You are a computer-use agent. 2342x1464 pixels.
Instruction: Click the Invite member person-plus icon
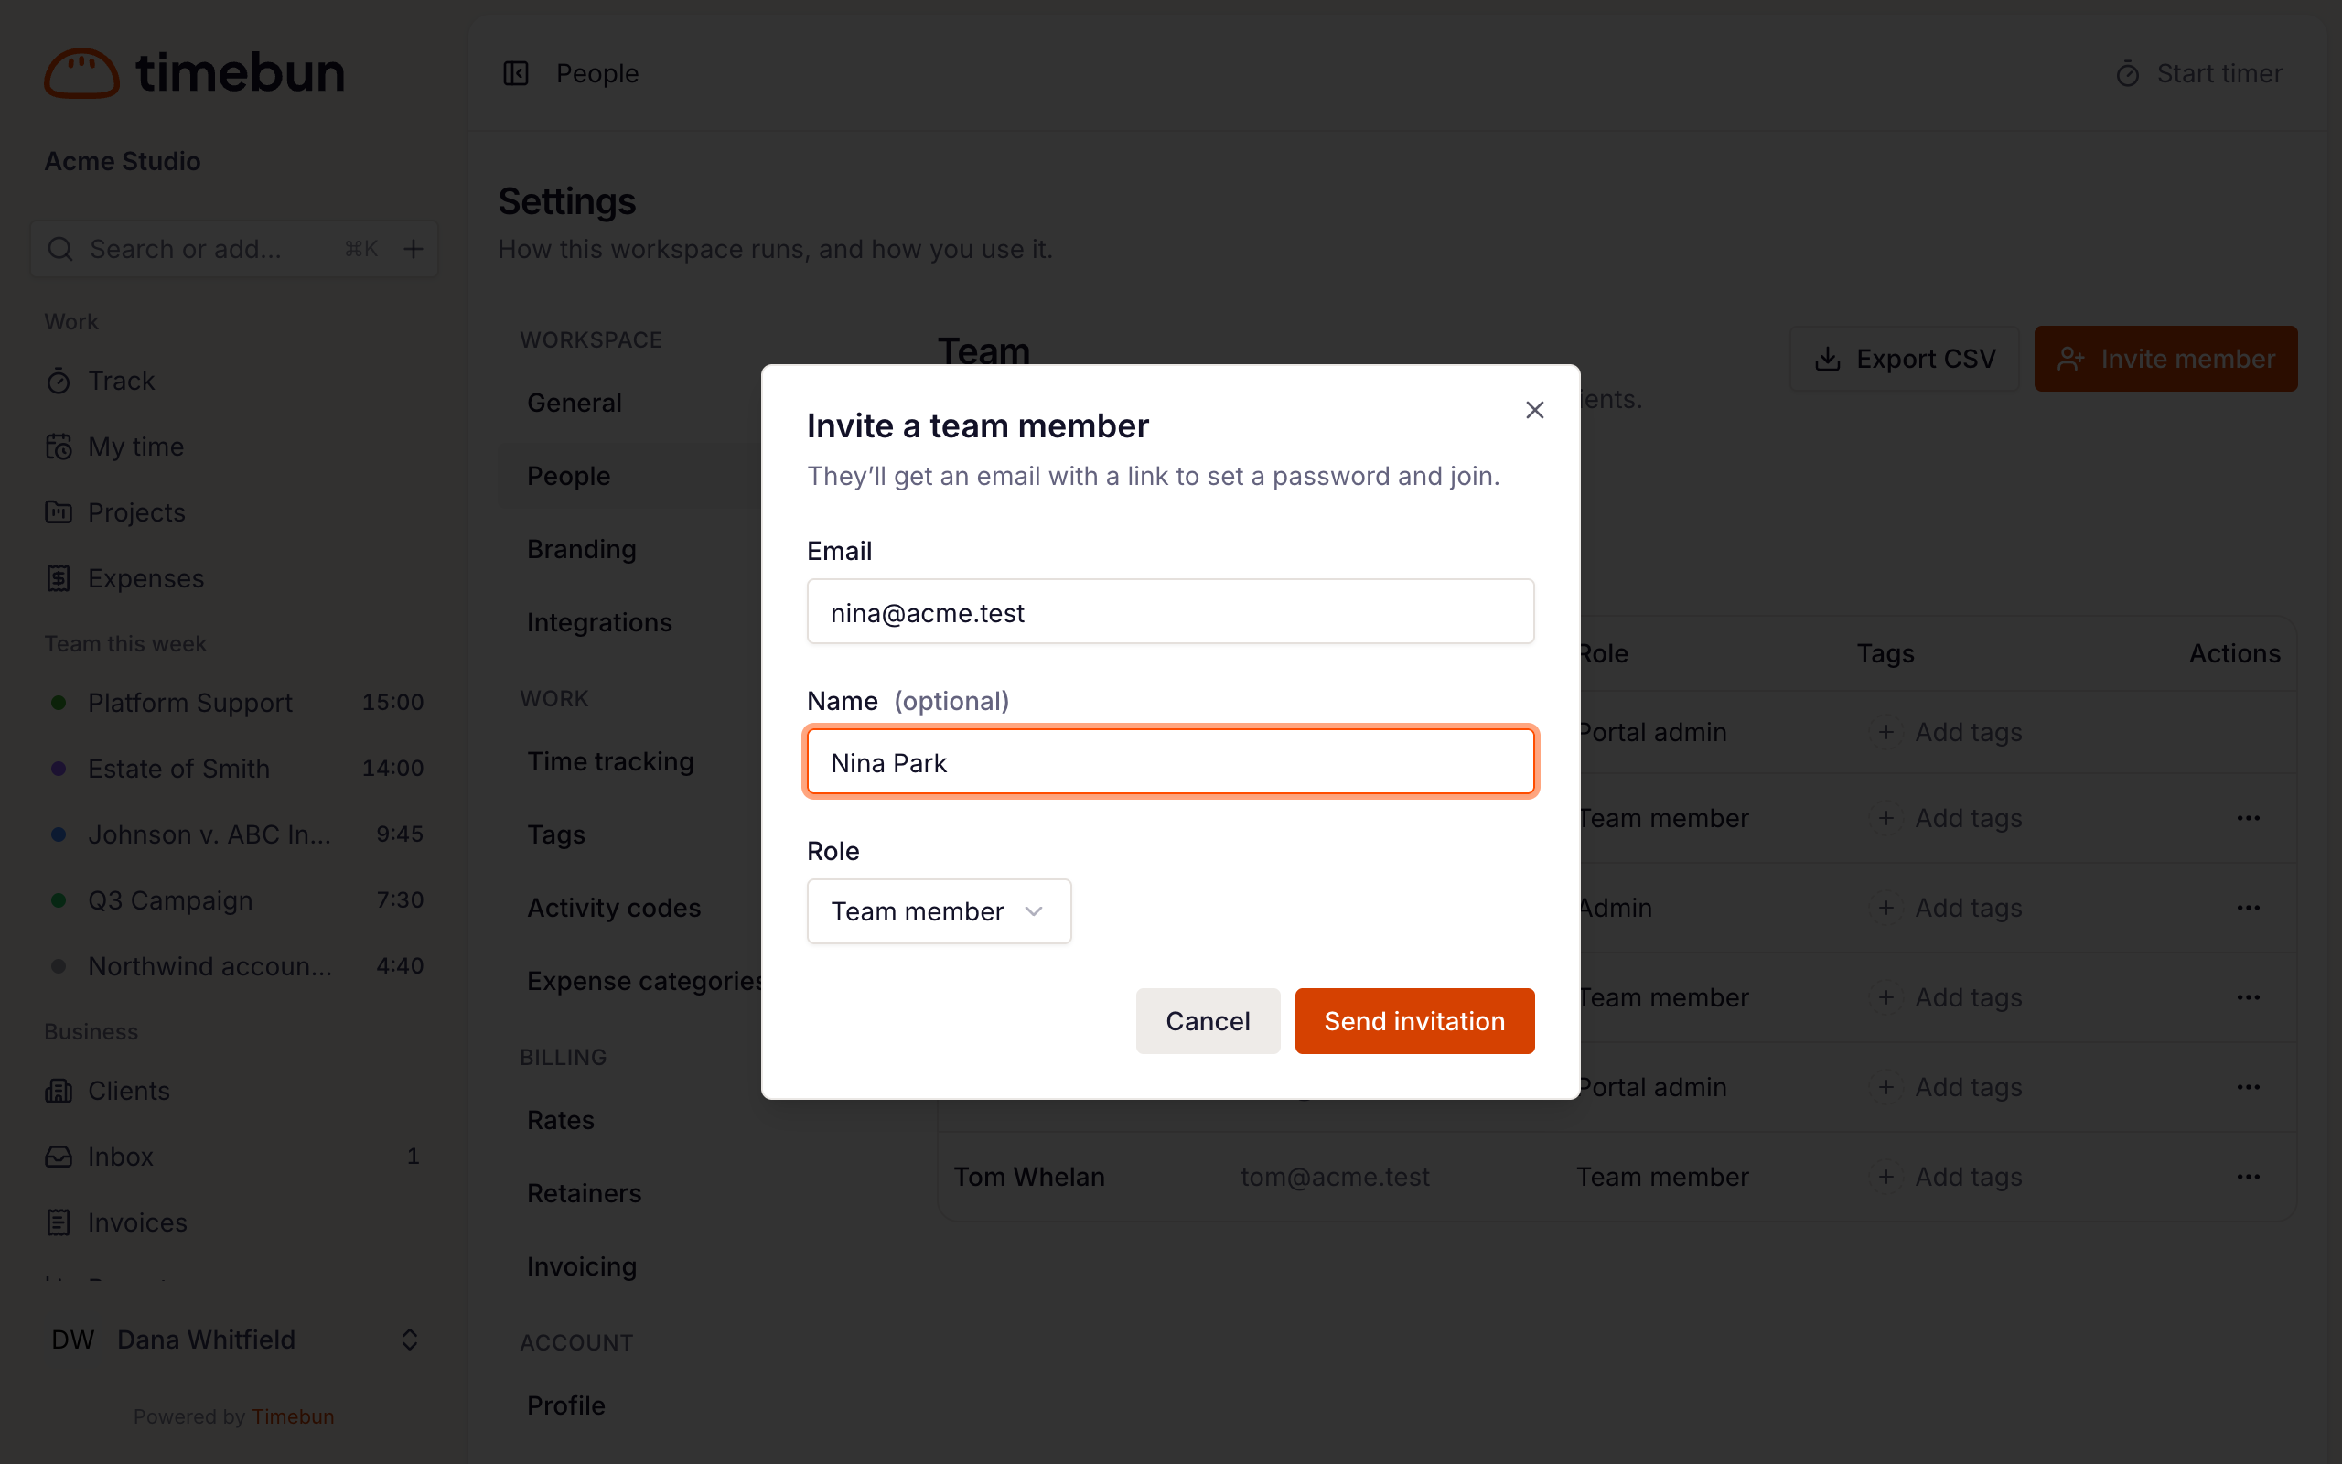[2070, 359]
